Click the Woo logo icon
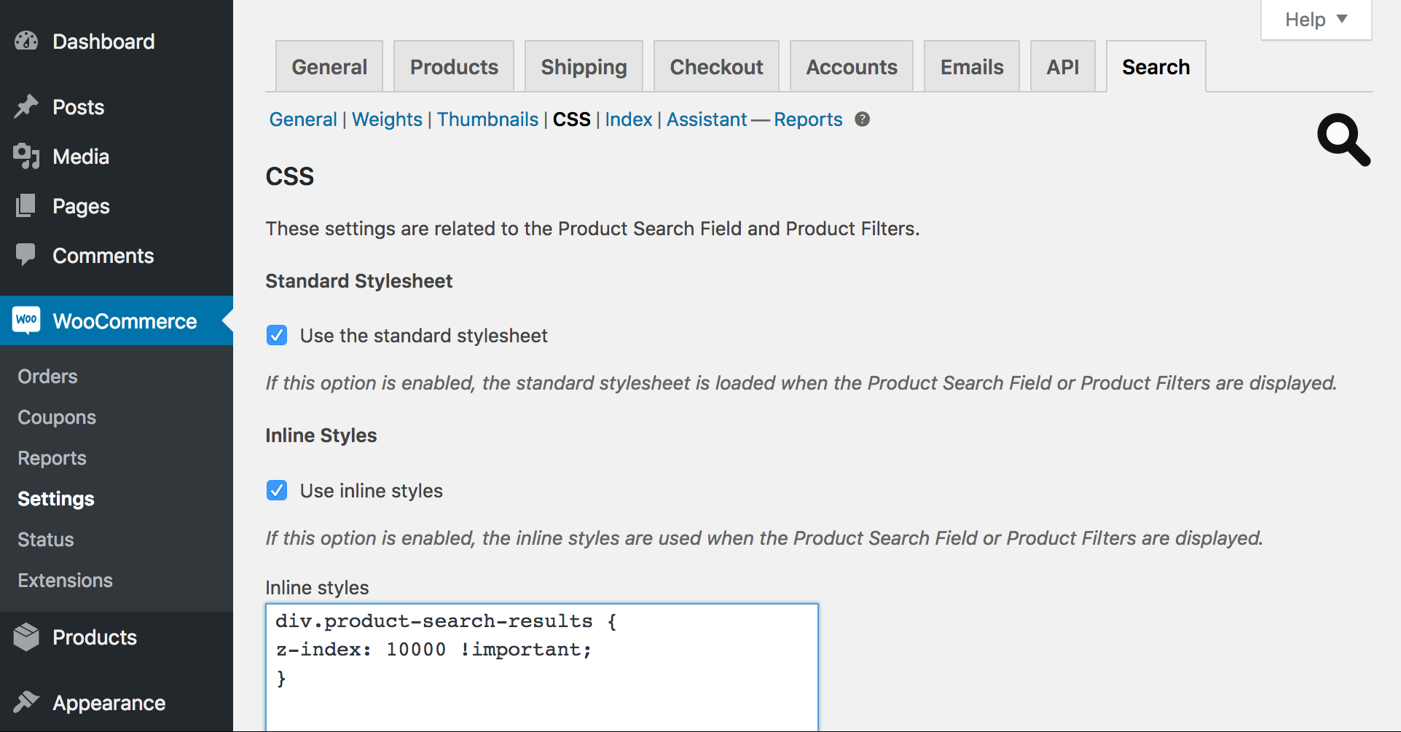The width and height of the screenshot is (1401, 732). click(27, 320)
